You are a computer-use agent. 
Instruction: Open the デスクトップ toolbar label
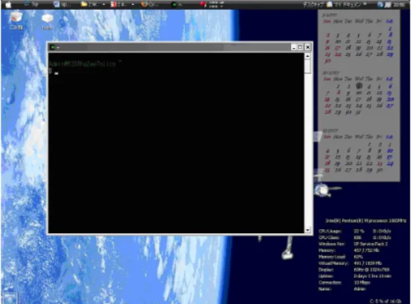click(x=314, y=5)
